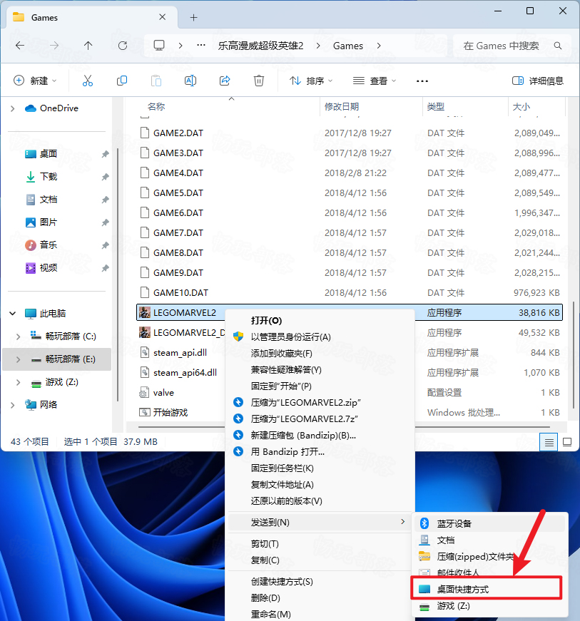The width and height of the screenshot is (580, 621).
Task: Send to 蓝牙设备 in submenu
Action: point(492,523)
